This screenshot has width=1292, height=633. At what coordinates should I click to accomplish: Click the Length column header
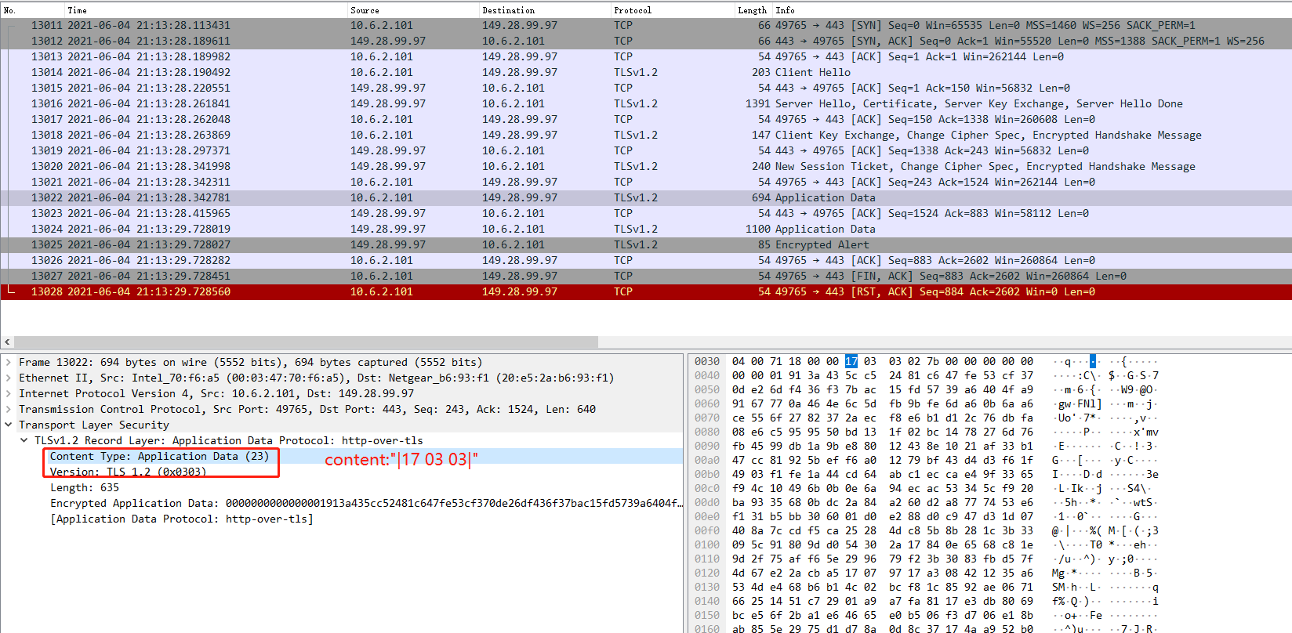coord(751,10)
